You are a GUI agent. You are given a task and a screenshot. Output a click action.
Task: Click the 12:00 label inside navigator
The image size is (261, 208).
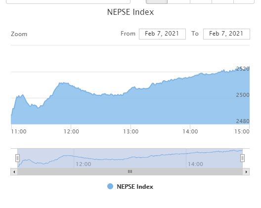pos(84,164)
